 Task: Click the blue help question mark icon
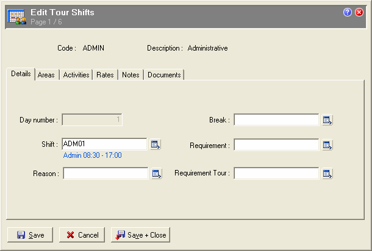point(348,12)
